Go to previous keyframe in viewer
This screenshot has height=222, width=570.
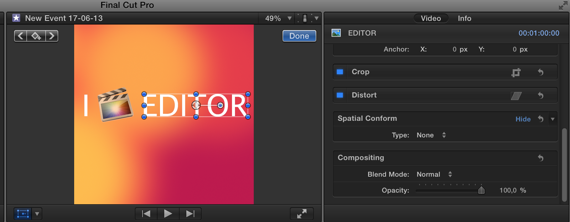tap(21, 36)
